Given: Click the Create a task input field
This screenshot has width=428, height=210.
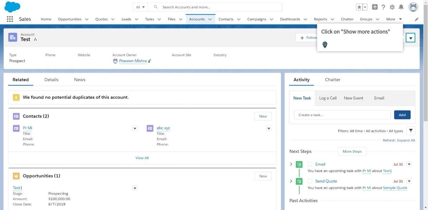Looking at the screenshot, I should pyautogui.click(x=342, y=115).
